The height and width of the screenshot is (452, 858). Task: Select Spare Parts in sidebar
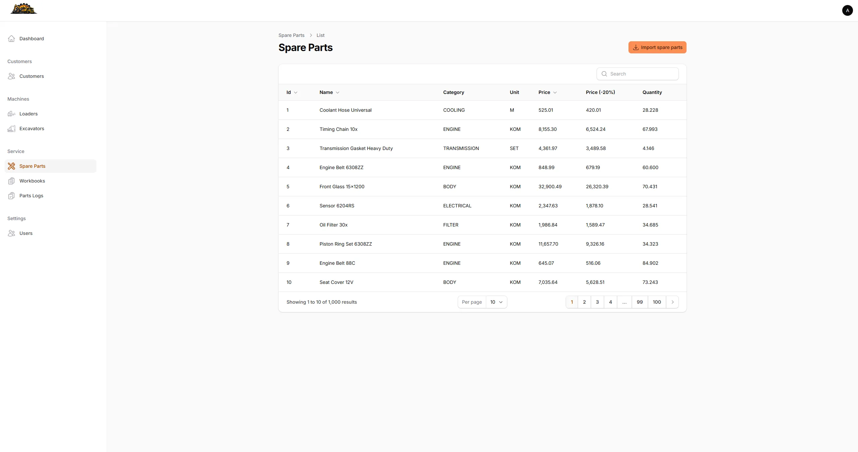tap(50, 166)
